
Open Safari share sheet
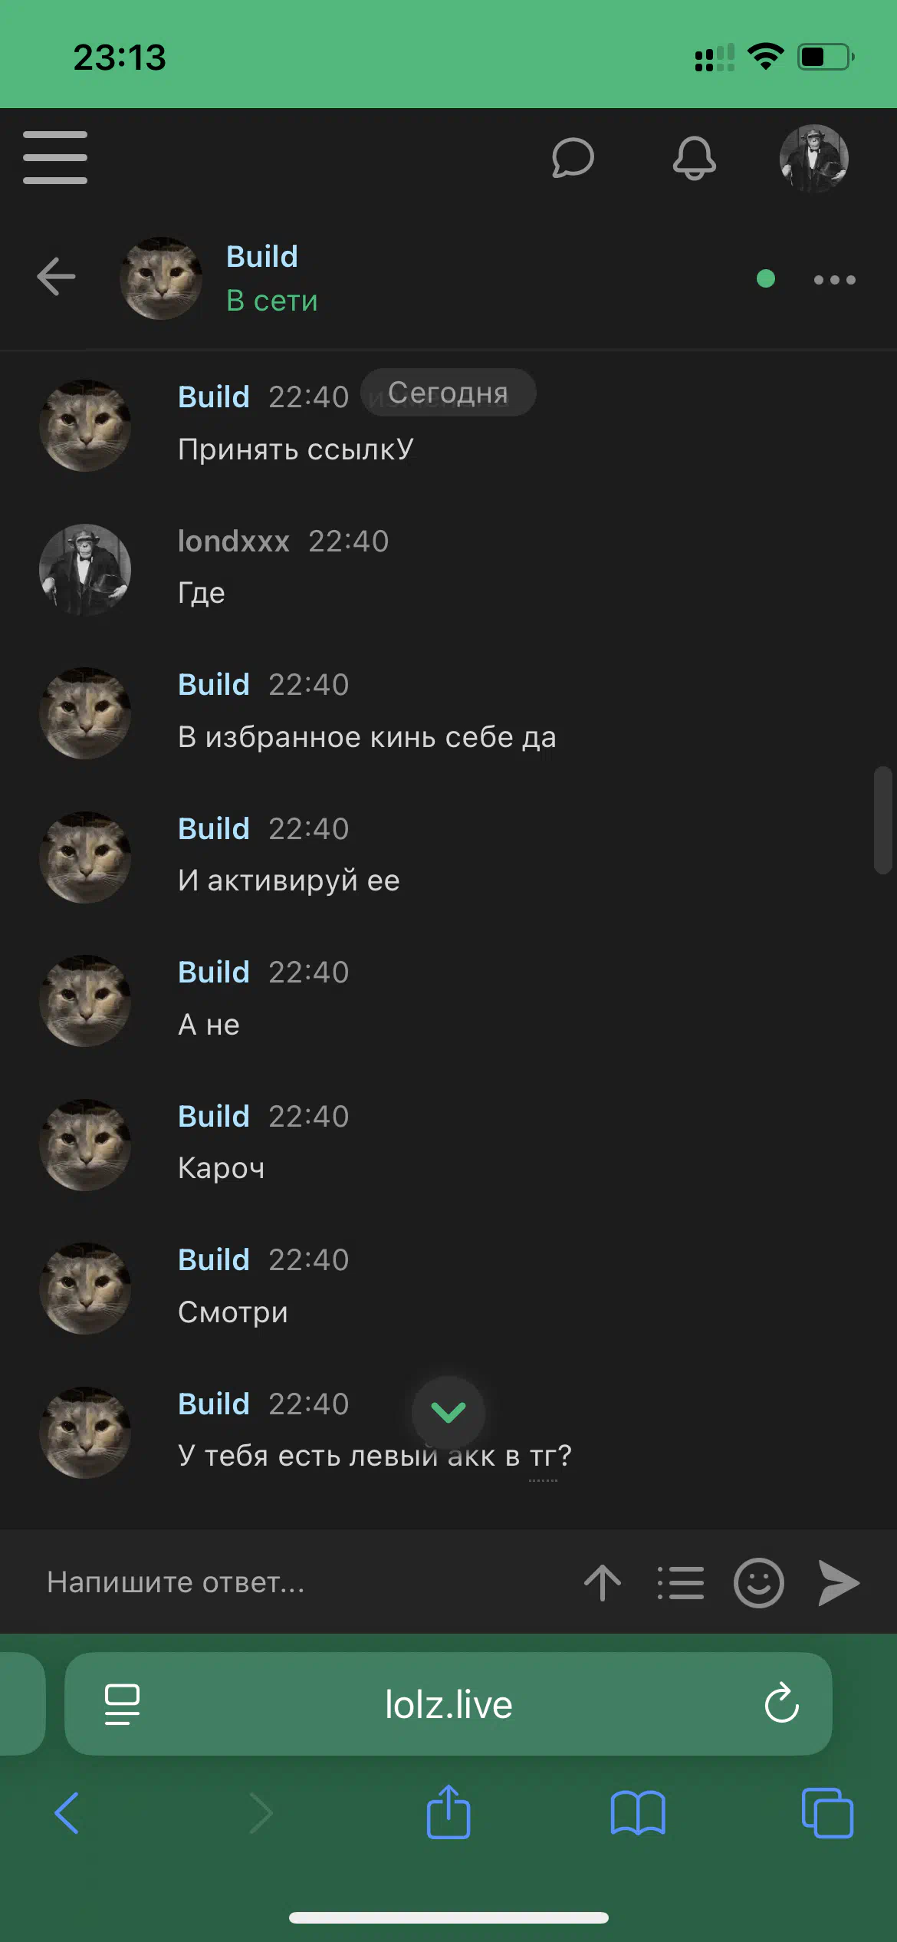(x=449, y=1812)
